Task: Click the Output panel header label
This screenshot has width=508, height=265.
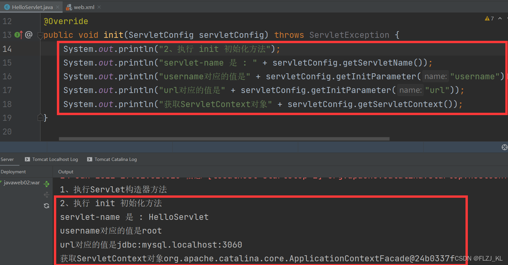Action: (66, 172)
